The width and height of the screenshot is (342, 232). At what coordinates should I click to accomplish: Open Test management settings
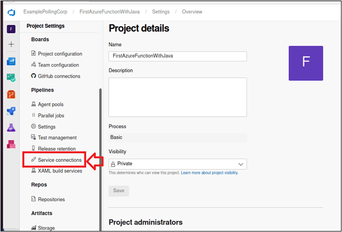[x=57, y=138]
